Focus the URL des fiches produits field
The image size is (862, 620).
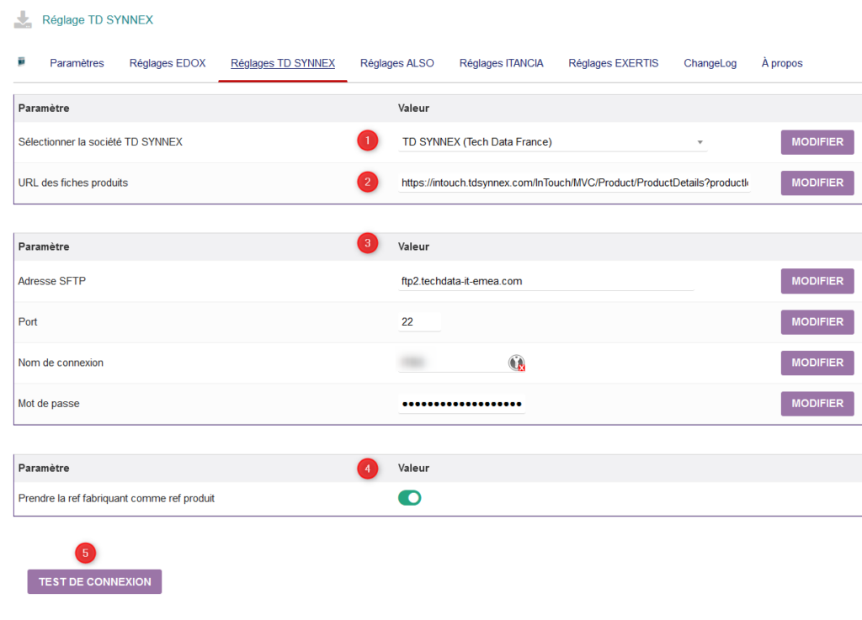574,183
